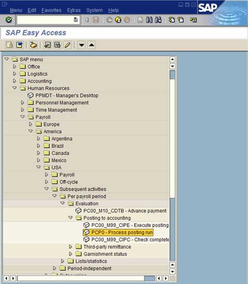
Task: Click the Print icon
Action: point(140,19)
